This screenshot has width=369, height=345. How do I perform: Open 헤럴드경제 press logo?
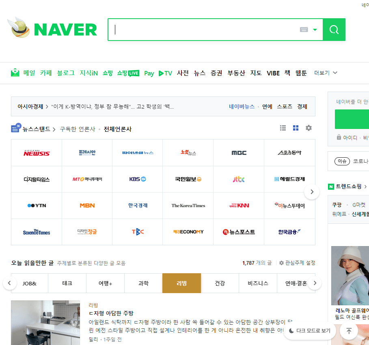coord(289,179)
